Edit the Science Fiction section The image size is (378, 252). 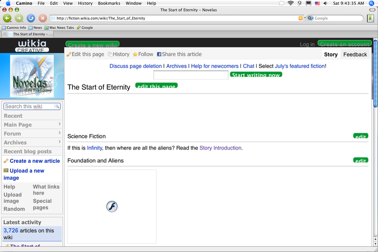point(361,136)
